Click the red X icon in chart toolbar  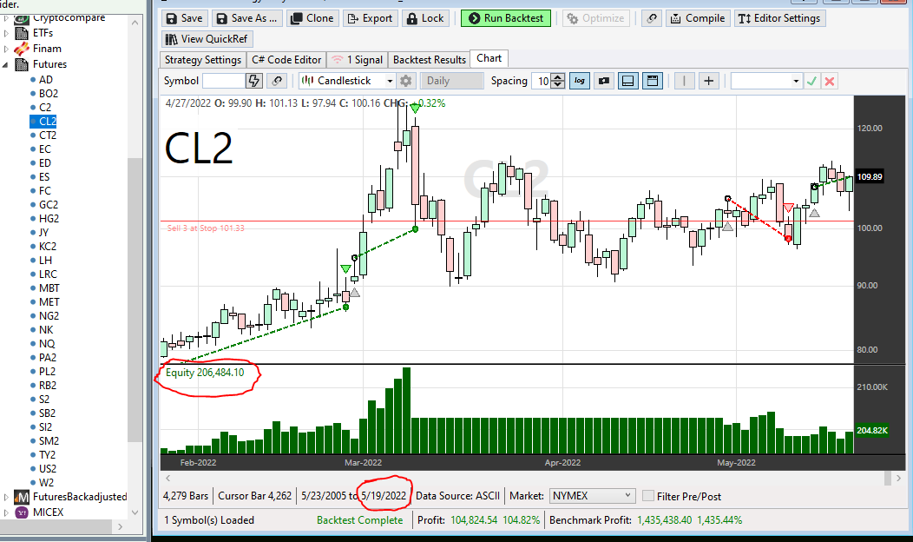coord(830,81)
